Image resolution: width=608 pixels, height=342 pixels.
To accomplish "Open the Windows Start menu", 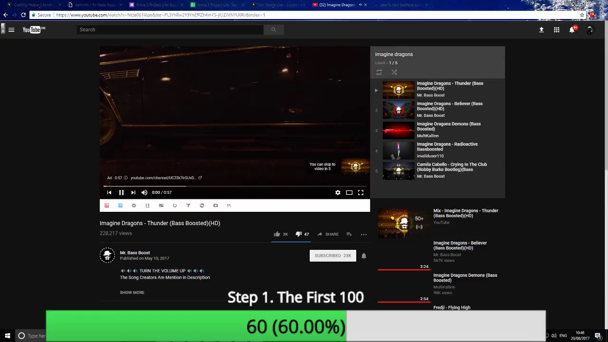I will point(8,336).
